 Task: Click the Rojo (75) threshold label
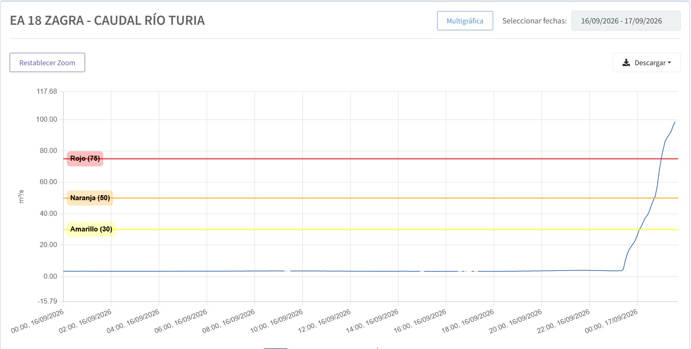[x=85, y=159]
